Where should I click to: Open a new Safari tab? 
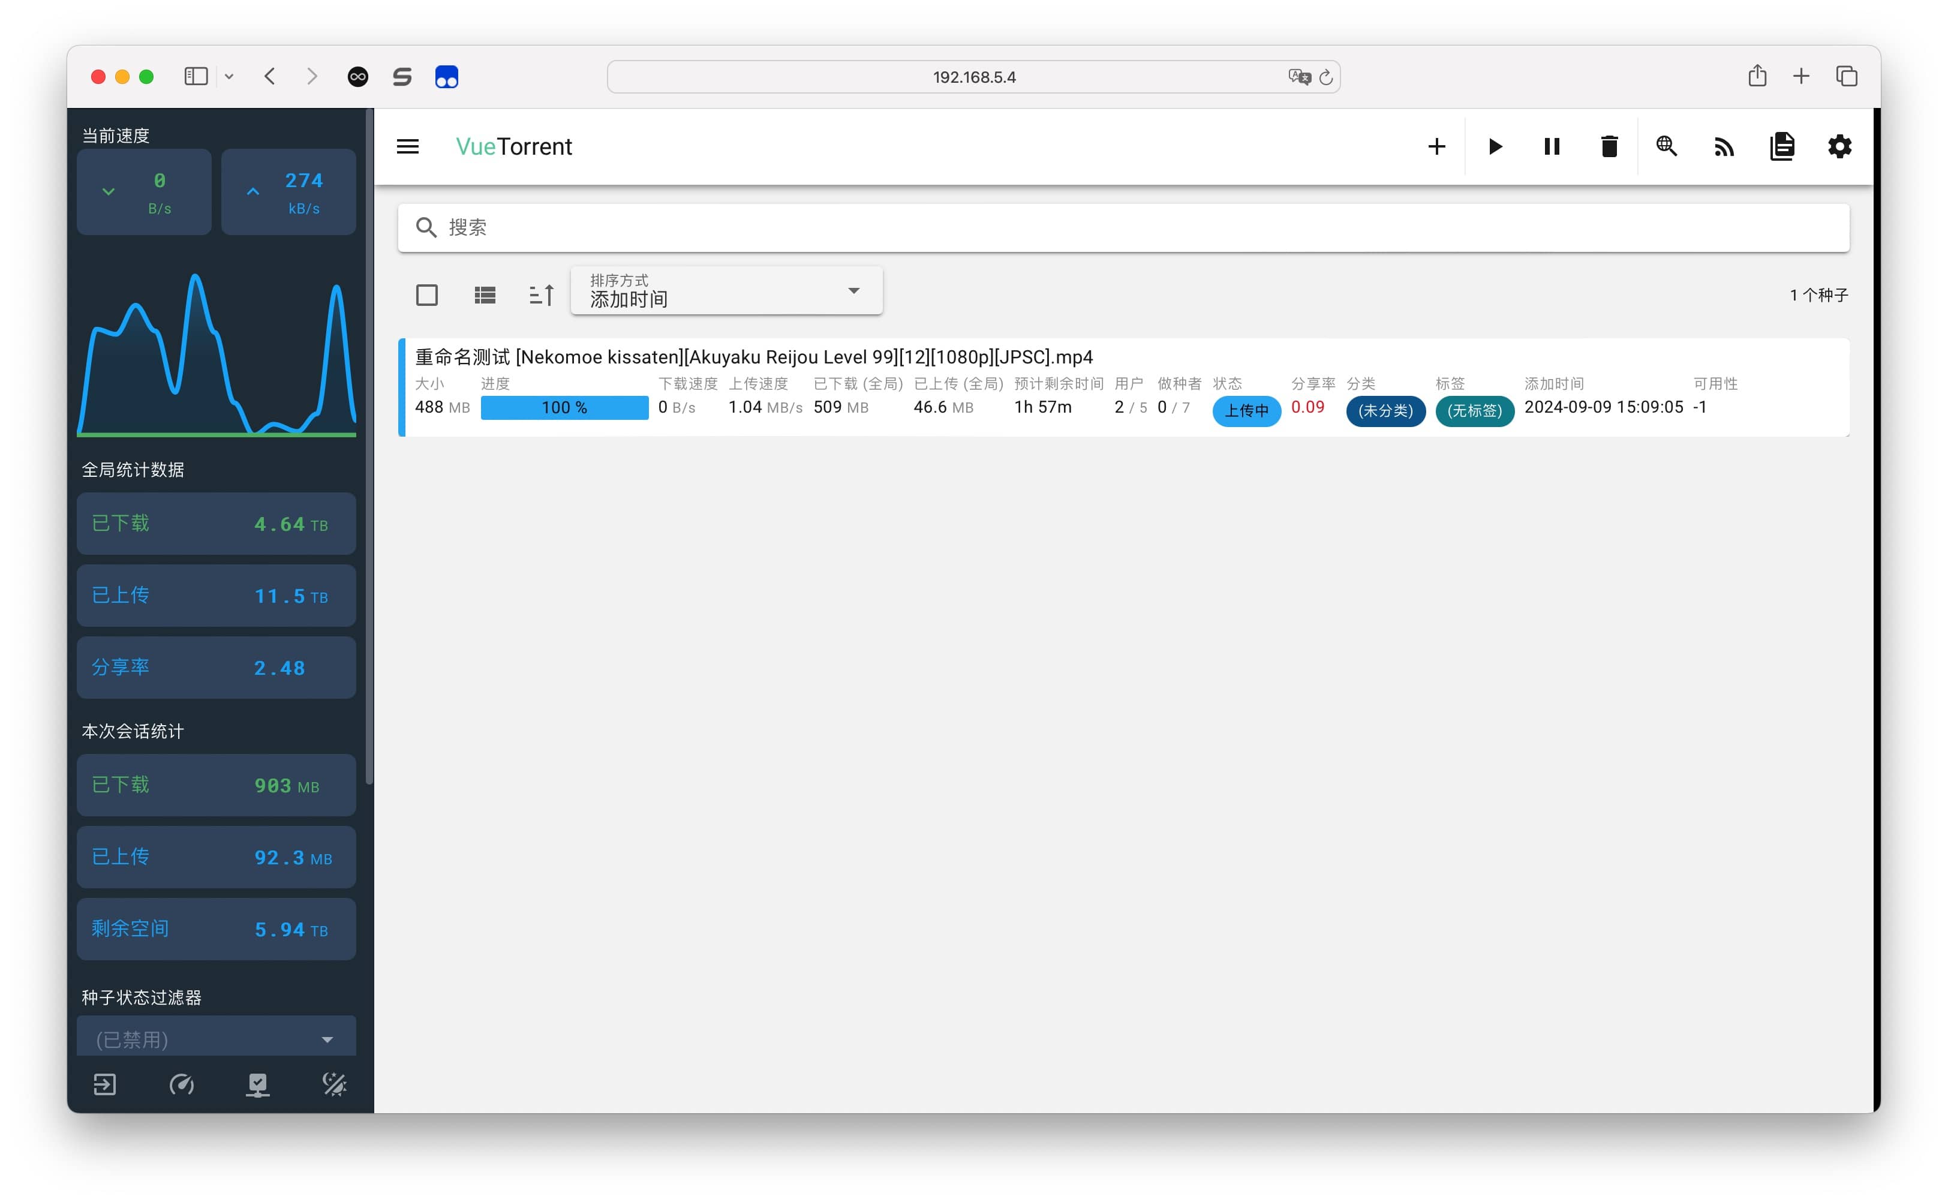click(1801, 76)
